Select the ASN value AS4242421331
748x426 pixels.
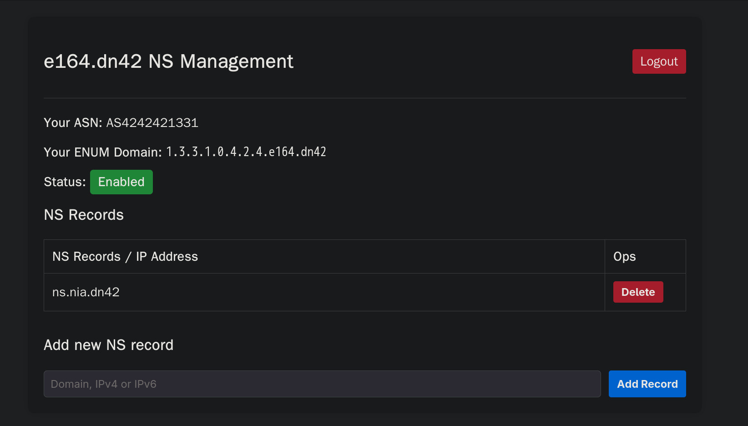[152, 123]
